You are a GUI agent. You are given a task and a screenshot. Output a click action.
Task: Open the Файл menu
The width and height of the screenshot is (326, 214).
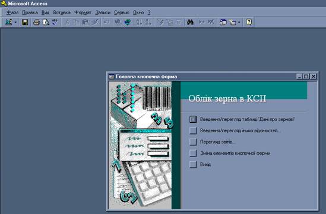[12, 12]
